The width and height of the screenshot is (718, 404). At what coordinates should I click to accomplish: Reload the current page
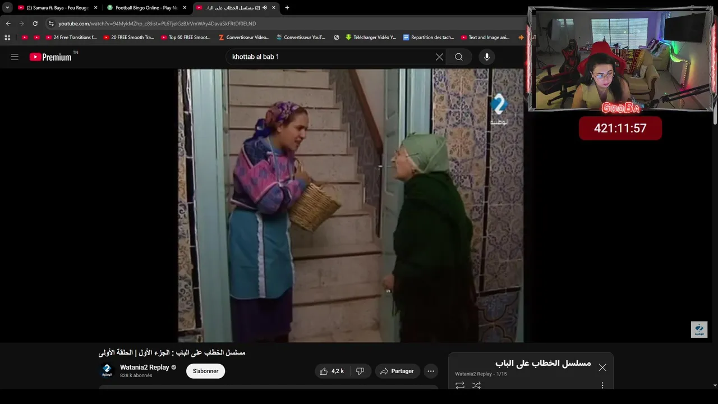35,24
